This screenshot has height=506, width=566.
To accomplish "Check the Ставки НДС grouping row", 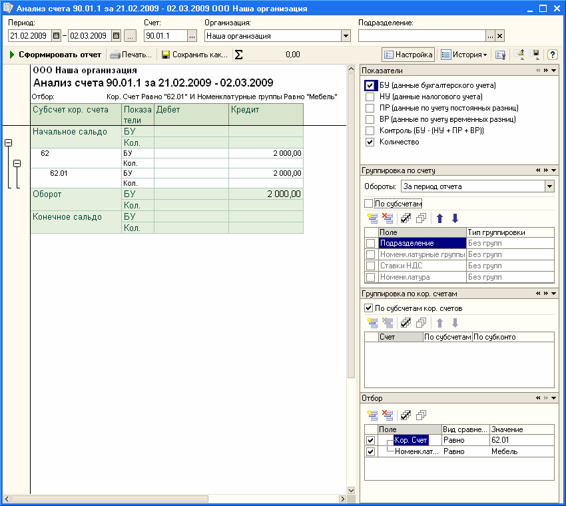I will [370, 266].
